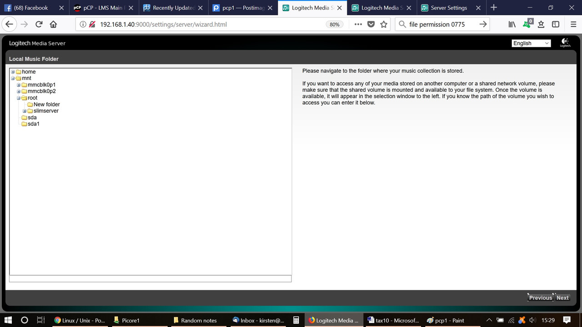Expand the mmcblk0p2 folder node
This screenshot has width=582, height=327.
[19, 91]
